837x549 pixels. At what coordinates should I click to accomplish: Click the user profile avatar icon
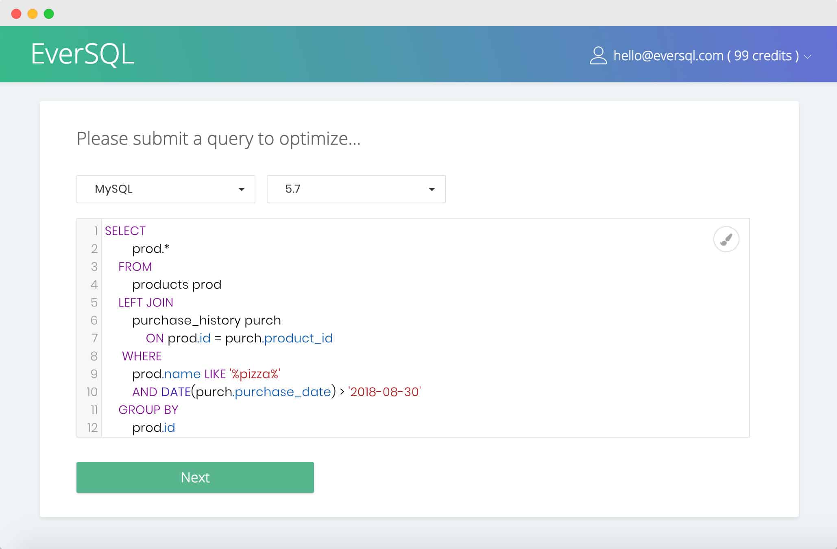(x=598, y=56)
